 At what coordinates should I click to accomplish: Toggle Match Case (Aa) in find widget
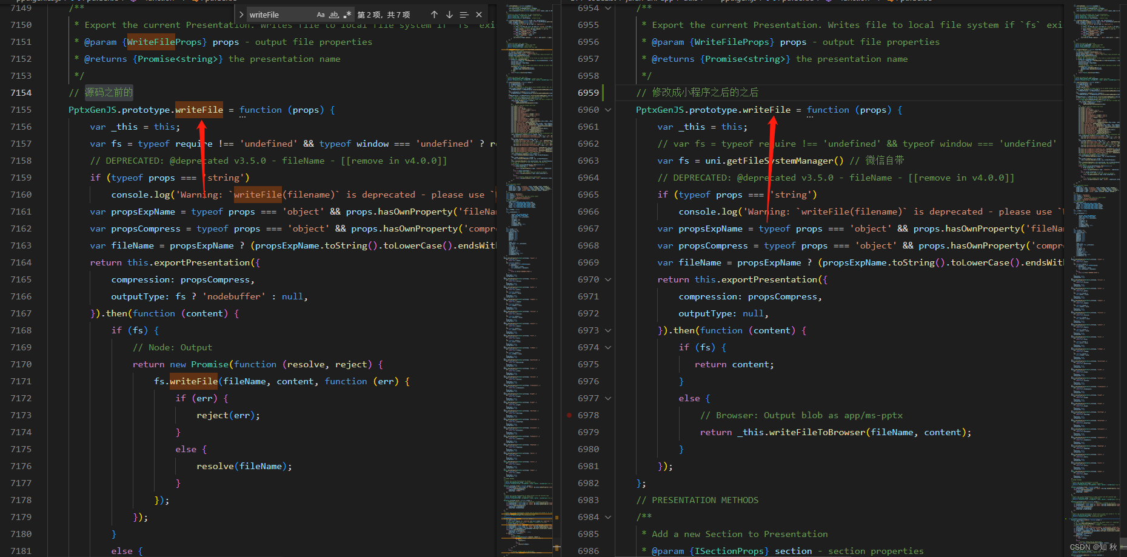click(x=321, y=15)
